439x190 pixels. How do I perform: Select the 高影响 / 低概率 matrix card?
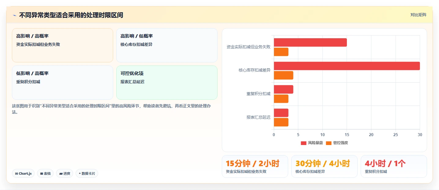(x=167, y=45)
